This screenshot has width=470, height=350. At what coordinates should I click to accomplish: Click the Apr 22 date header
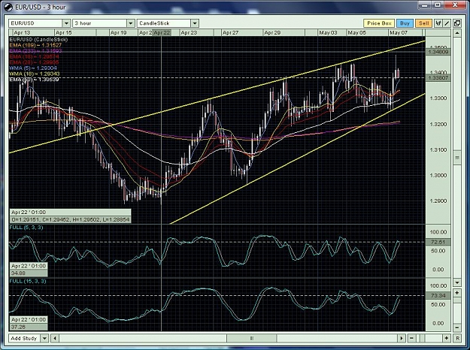162,32
